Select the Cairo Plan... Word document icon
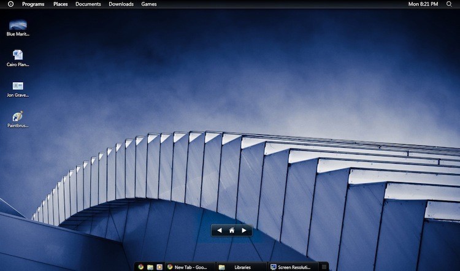Image resolution: width=460 pixels, height=271 pixels. coord(18,56)
